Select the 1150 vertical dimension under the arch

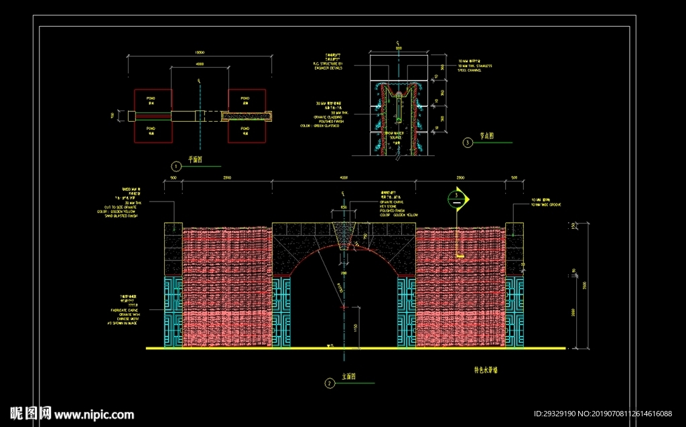[x=356, y=328]
